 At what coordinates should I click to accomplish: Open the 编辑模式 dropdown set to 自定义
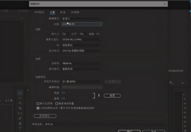click(x=82, y=19)
